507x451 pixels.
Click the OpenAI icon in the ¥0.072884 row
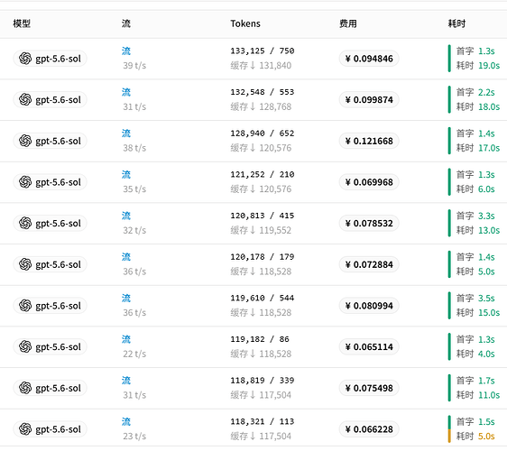tap(25, 264)
